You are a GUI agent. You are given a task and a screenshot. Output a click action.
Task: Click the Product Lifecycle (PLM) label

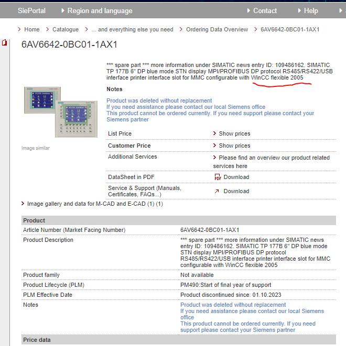[x=53, y=285]
